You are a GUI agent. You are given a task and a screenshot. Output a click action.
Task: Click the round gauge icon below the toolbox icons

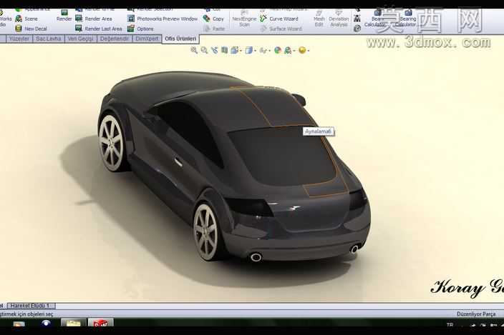pos(357,29)
